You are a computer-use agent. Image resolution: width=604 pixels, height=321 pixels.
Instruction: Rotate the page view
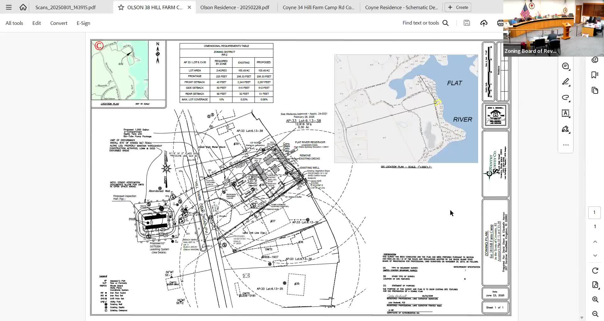(x=595, y=271)
